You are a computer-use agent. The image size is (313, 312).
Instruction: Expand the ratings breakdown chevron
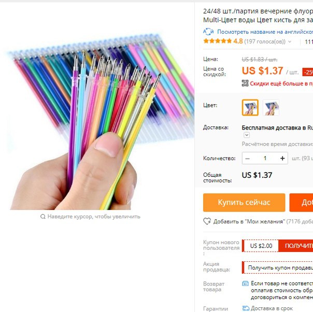(x=290, y=41)
